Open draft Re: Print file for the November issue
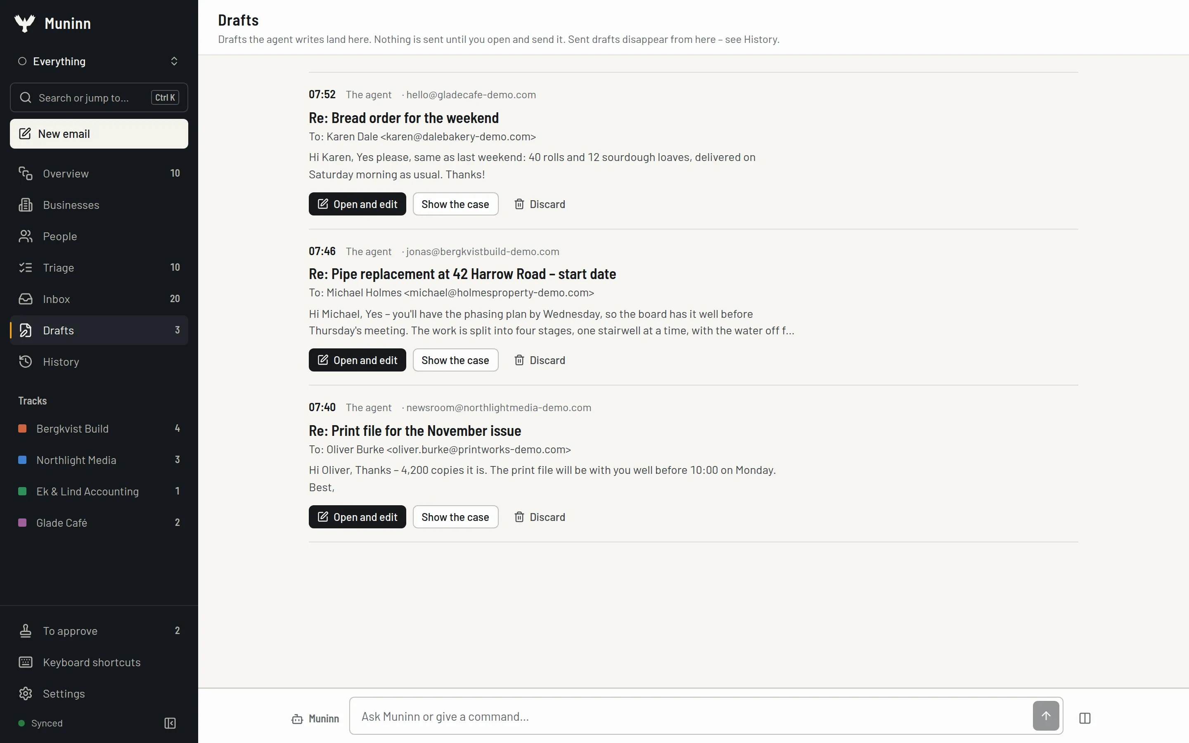The width and height of the screenshot is (1189, 743). (x=414, y=431)
